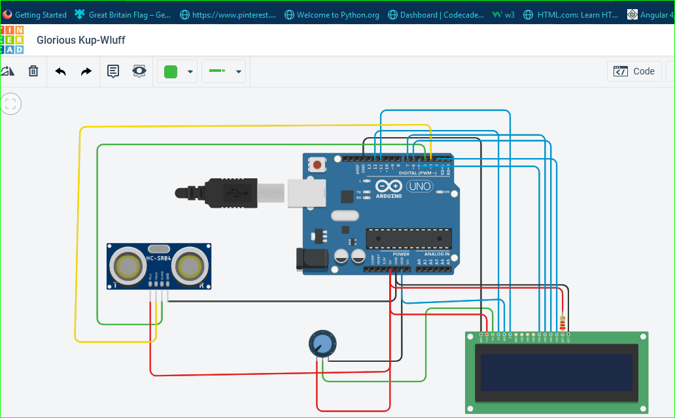675x418 pixels.
Task: Click the green wire color swatch
Action: coord(171,71)
